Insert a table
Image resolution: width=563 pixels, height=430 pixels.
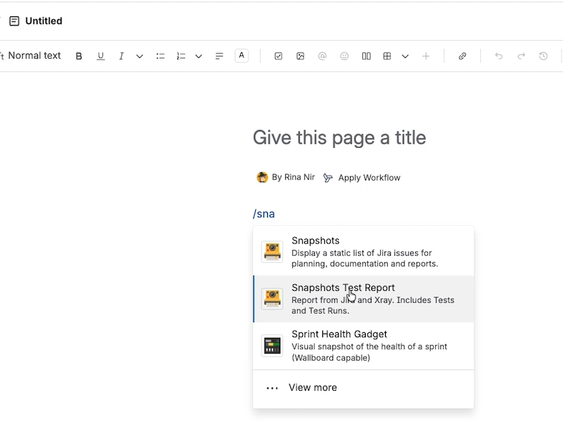point(387,56)
